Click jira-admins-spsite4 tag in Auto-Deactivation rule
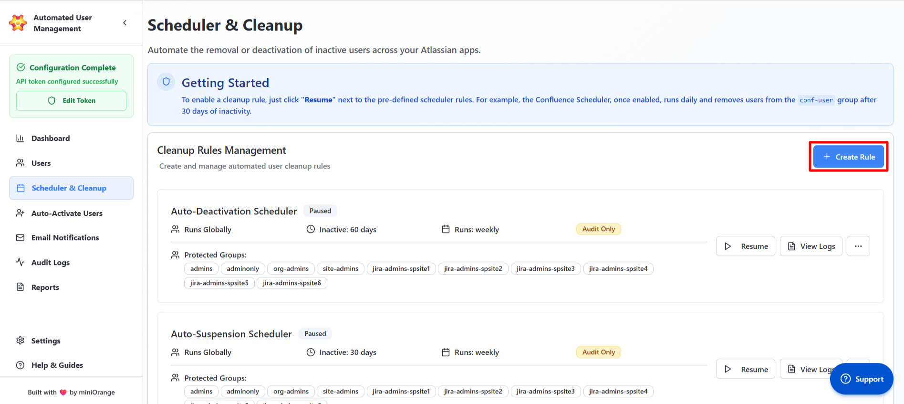Viewport: 904px width, 404px height. coord(618,269)
